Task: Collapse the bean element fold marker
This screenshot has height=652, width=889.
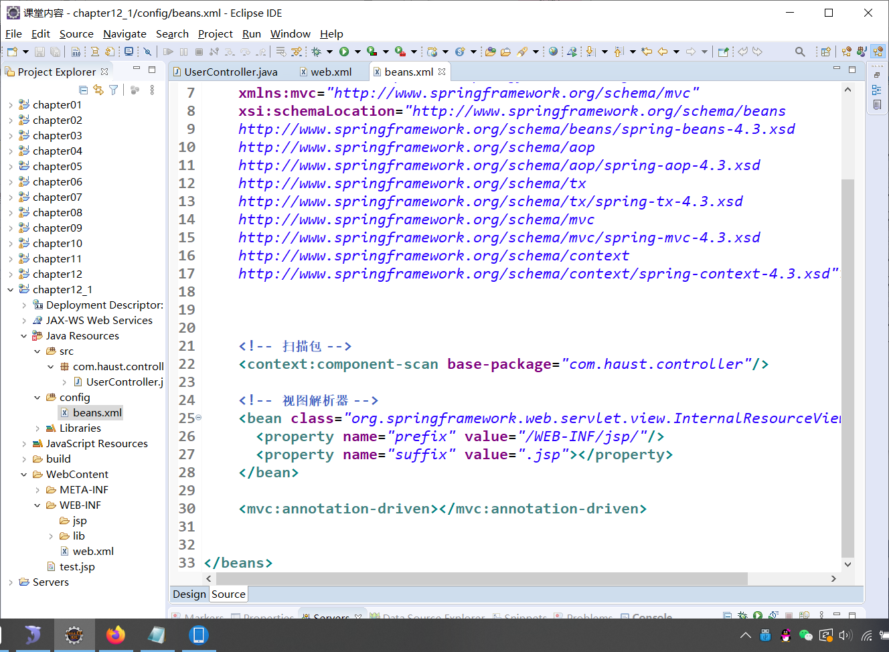Action: click(x=198, y=418)
